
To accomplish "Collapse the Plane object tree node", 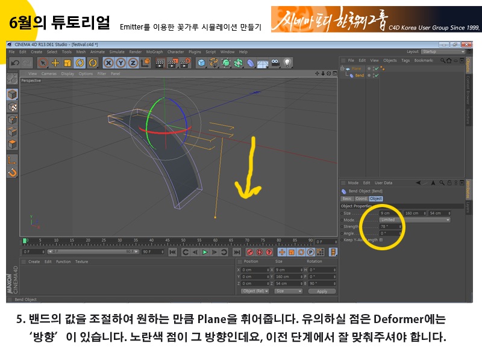I will pyautogui.click(x=342, y=68).
